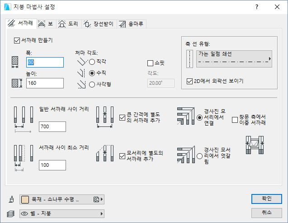Click the hipped corner connection diagram icon
The width and height of the screenshot is (288, 223).
click(185, 117)
